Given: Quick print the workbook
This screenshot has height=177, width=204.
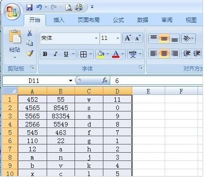Looking at the screenshot, I should [79, 7].
